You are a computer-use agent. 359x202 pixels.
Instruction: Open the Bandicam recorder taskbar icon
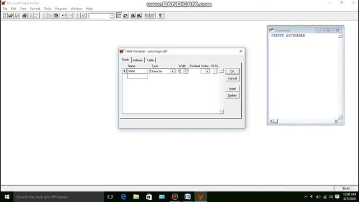tap(175, 197)
